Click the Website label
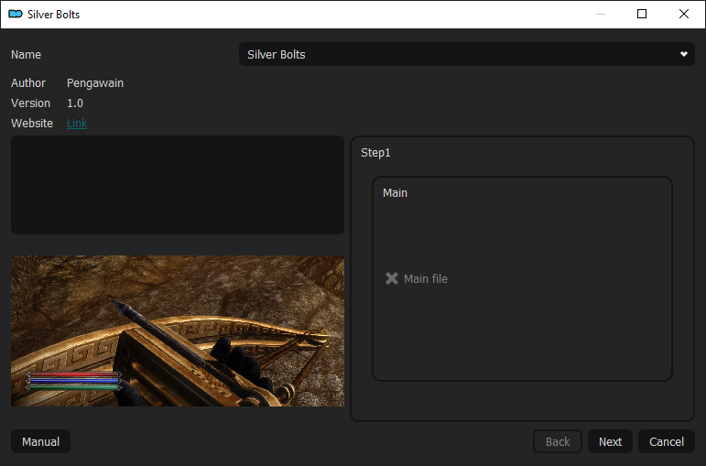The image size is (706, 466). tap(32, 123)
